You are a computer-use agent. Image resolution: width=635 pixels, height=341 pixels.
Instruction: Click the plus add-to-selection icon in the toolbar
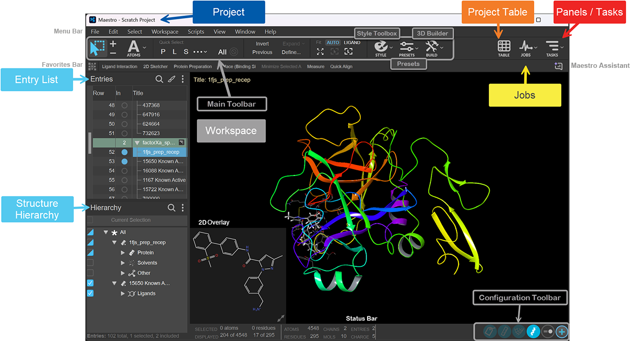pyautogui.click(x=113, y=43)
